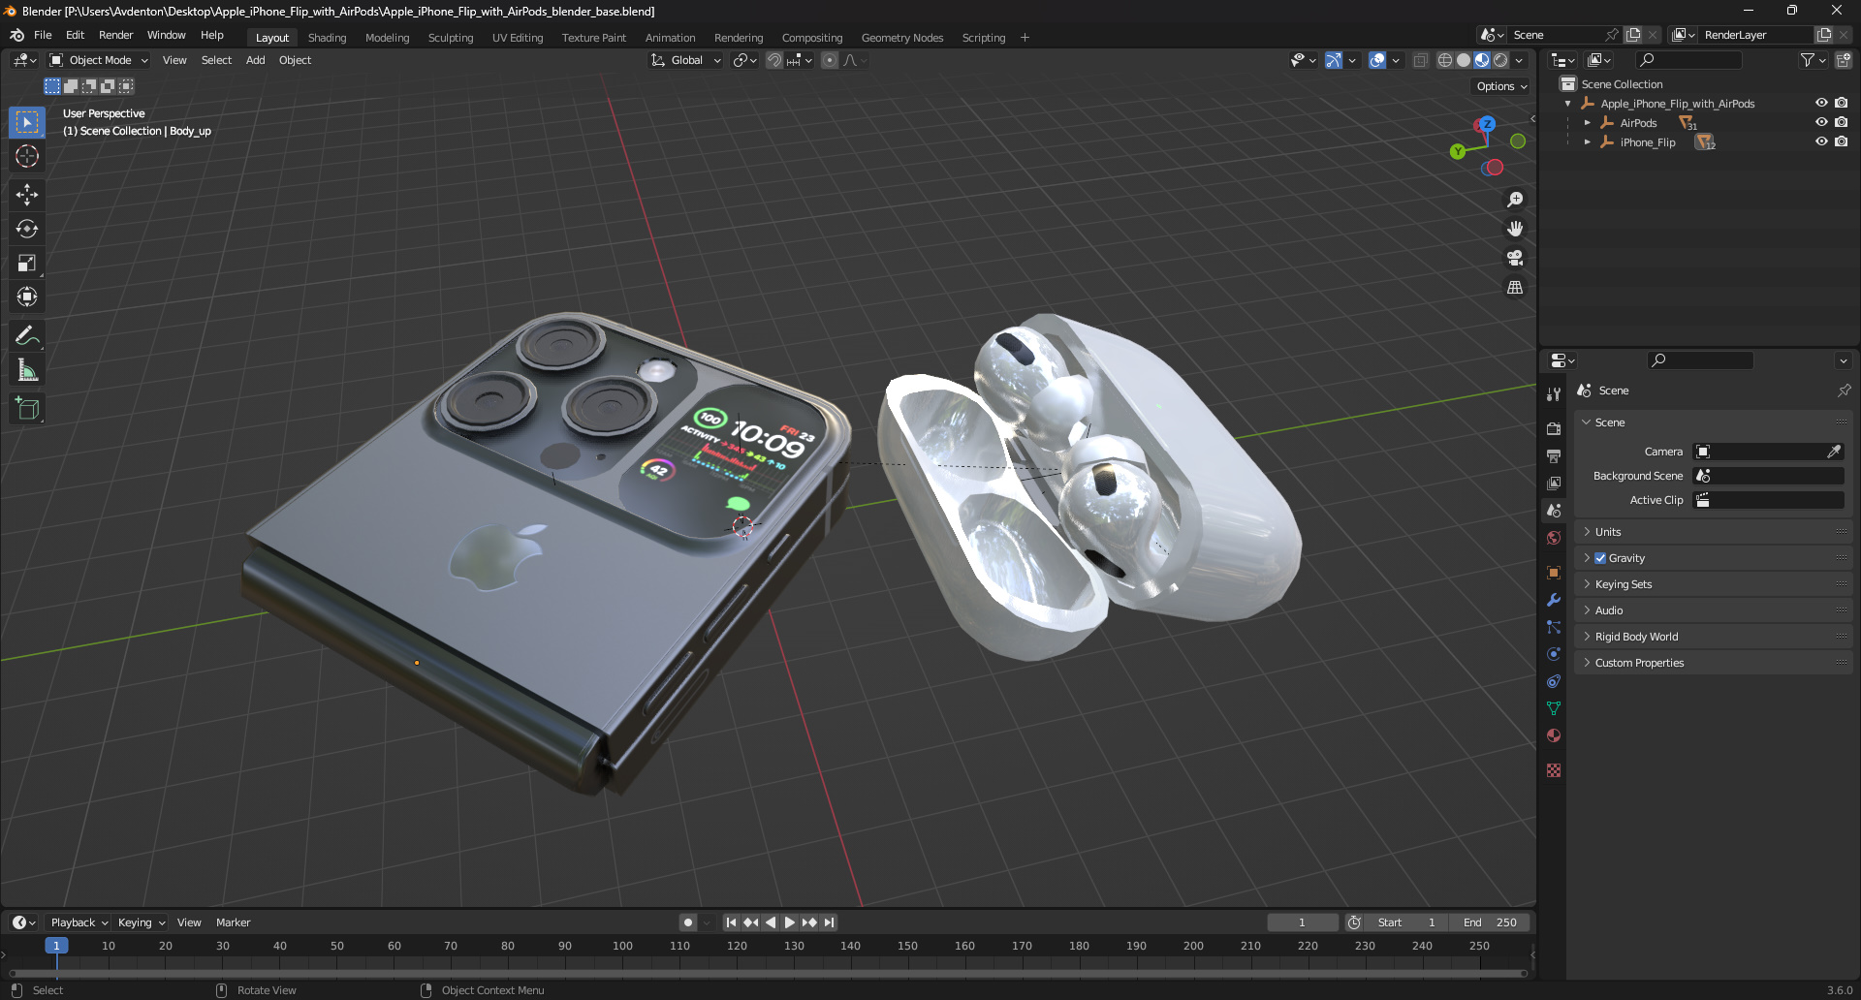
Task: Toggle camera view icon in viewport
Action: [1515, 258]
